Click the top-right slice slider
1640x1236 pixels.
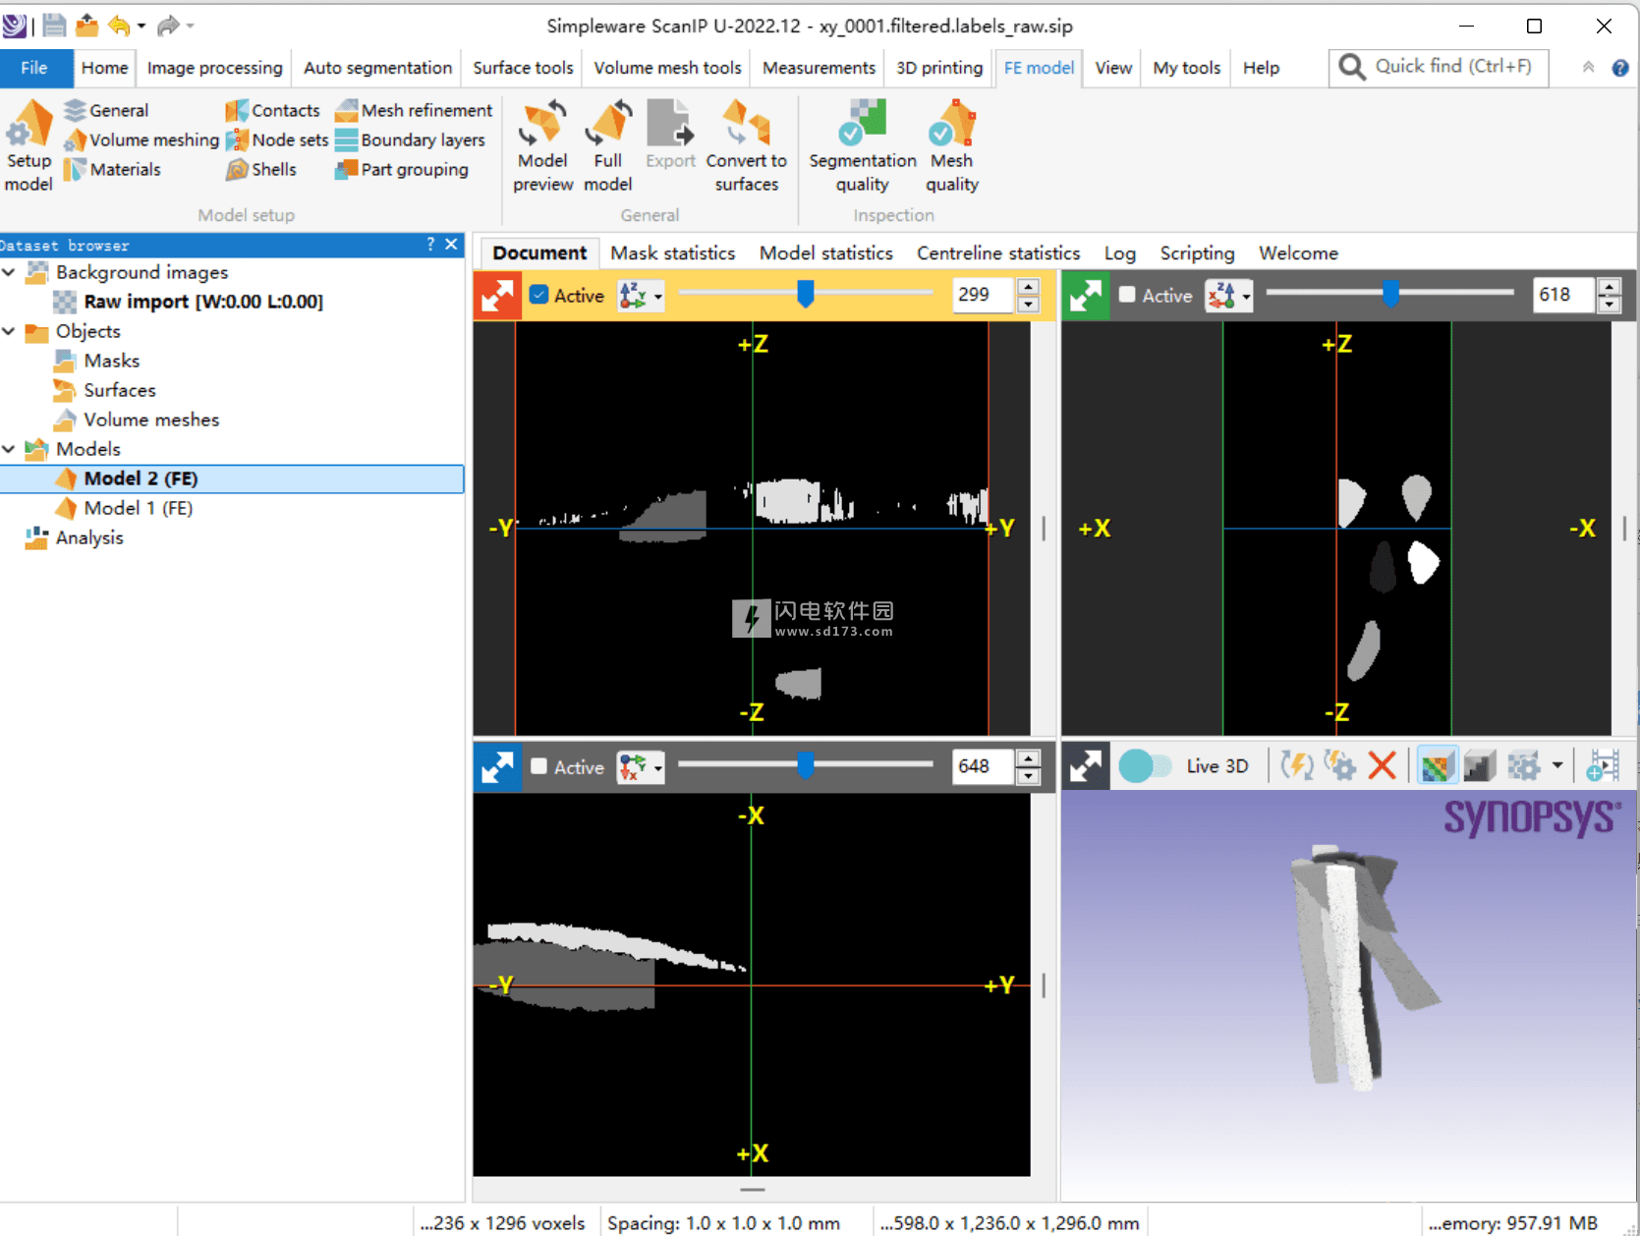click(x=1390, y=293)
